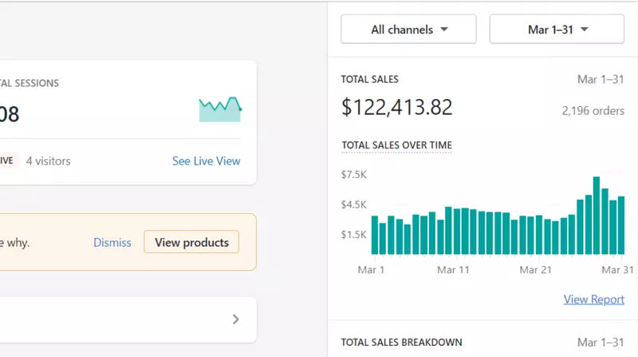
Task: Click the 4 visitors live count
Action: tap(48, 161)
